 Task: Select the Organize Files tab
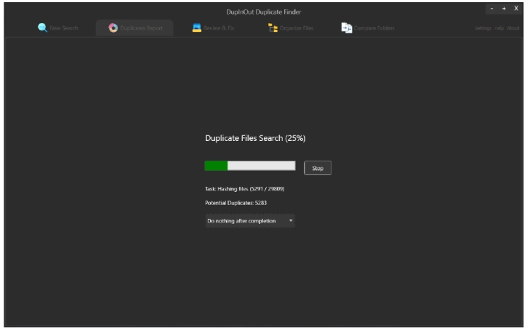pos(291,28)
